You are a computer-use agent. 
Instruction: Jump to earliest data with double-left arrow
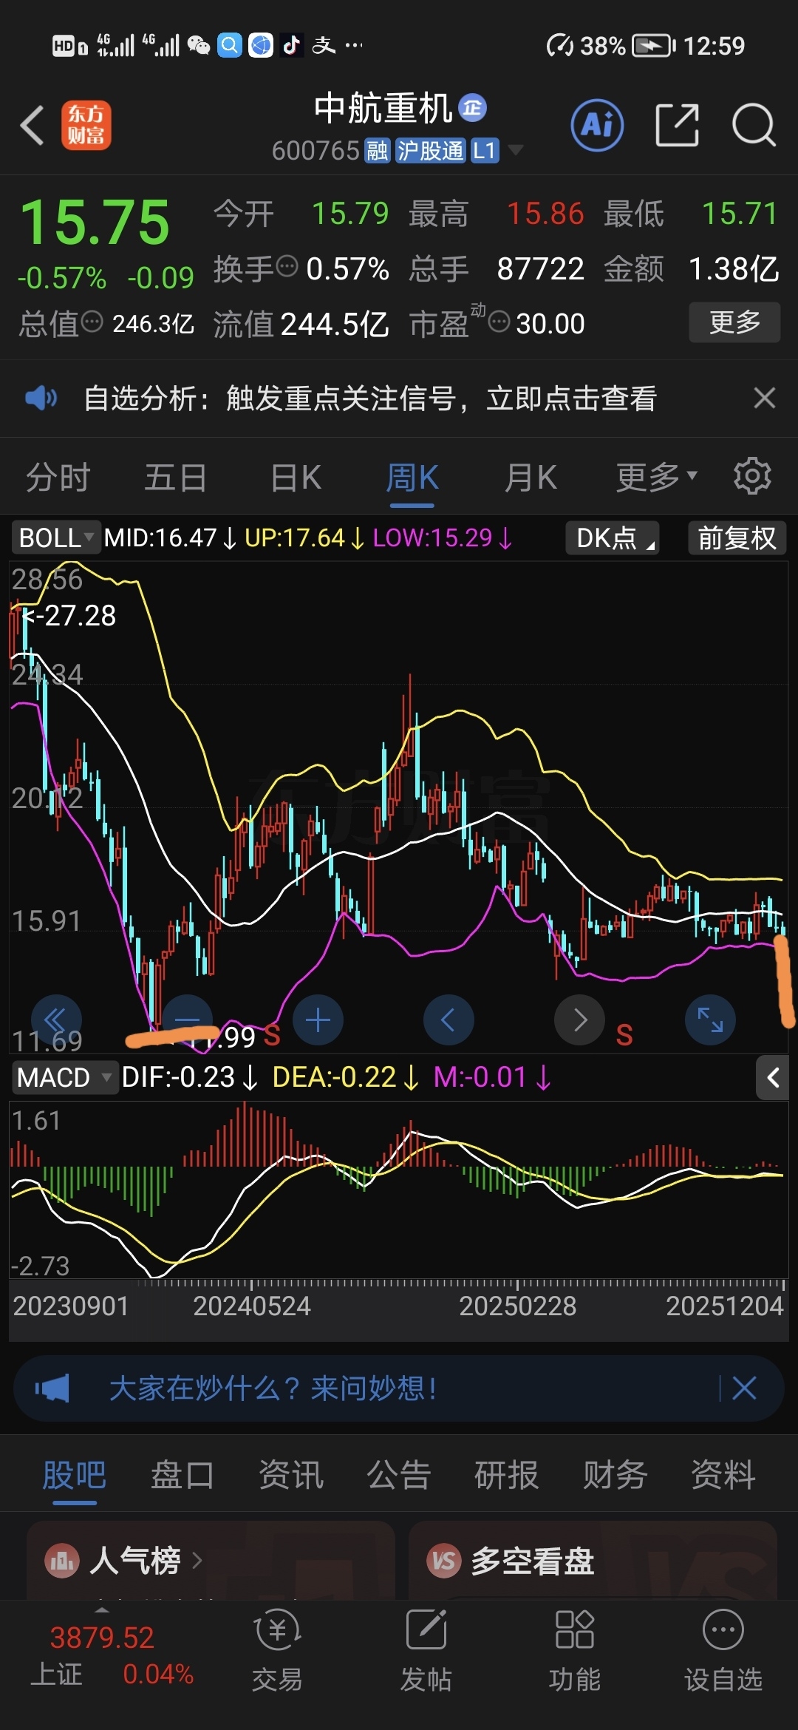[56, 1020]
